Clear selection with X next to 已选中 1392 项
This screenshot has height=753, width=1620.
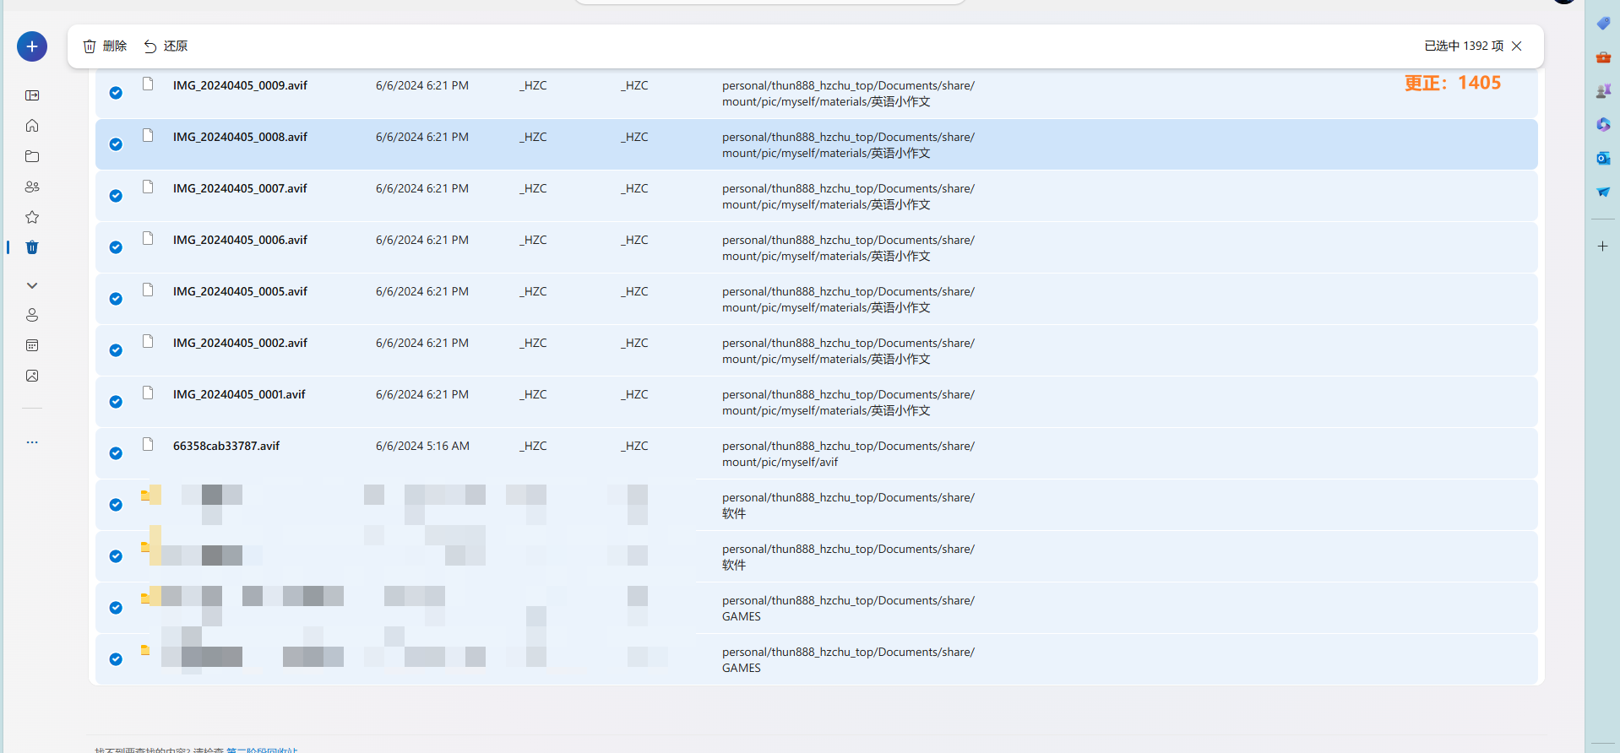tap(1517, 46)
